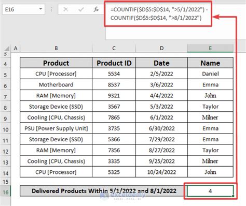246x206 pixels.
Task: Select column E header
Action: pyautogui.click(x=210, y=48)
